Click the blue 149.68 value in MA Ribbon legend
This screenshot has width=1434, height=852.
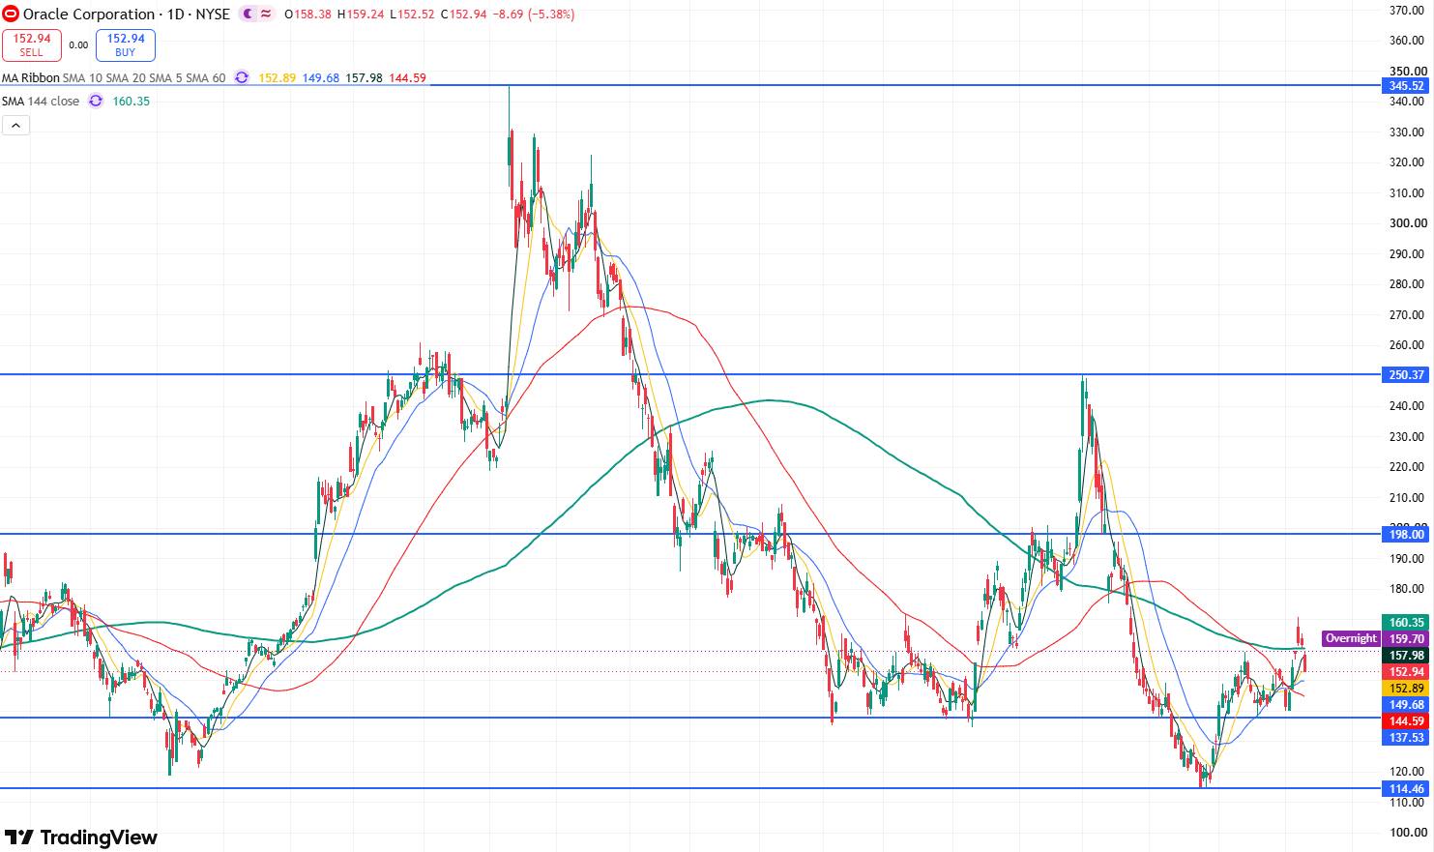(x=321, y=78)
